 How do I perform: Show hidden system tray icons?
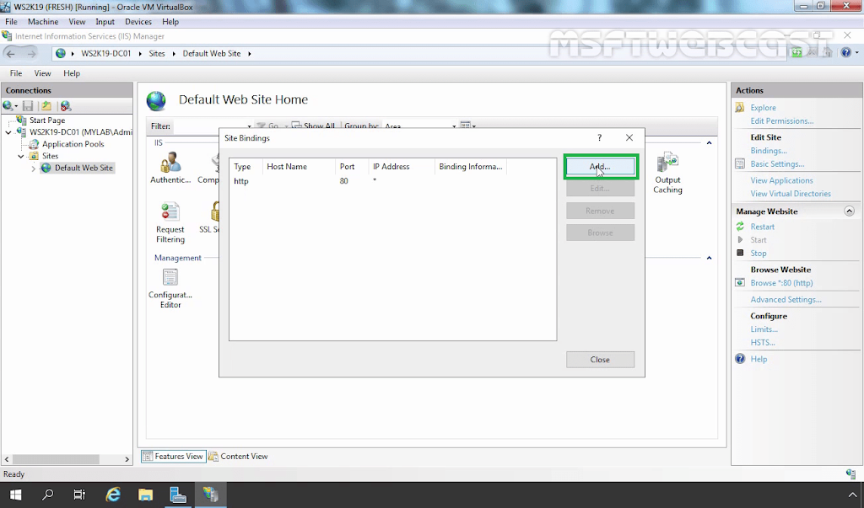click(852, 495)
